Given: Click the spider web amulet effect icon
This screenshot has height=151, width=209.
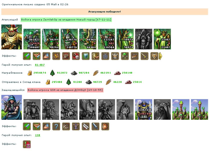Looking at the screenshot, I should (x=105, y=56).
